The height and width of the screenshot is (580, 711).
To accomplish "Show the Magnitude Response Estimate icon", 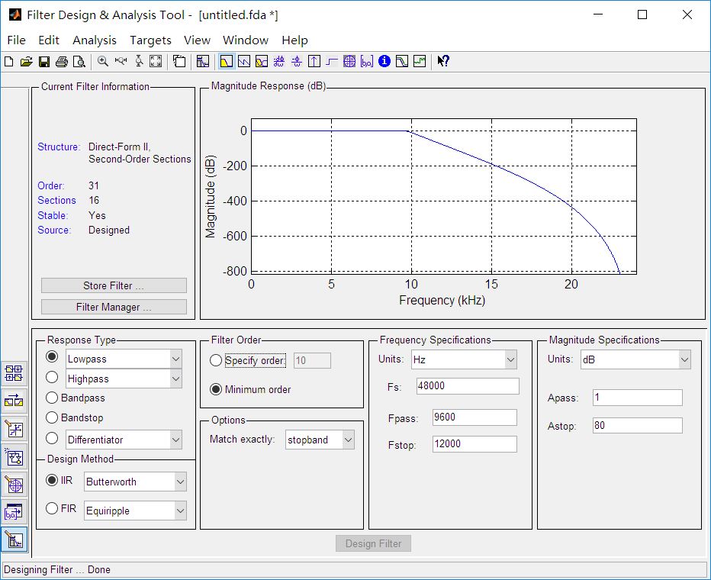I will (402, 61).
